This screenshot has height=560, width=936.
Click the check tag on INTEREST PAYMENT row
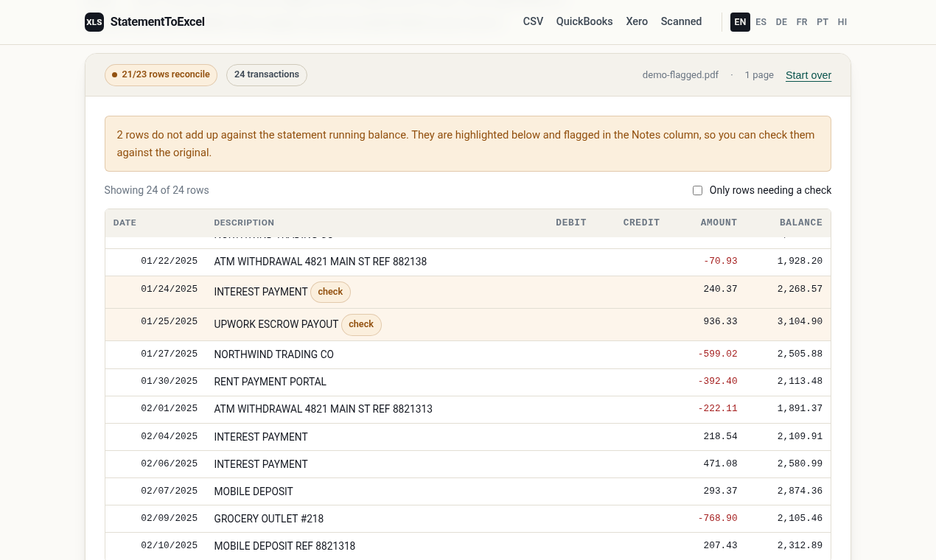[x=330, y=292]
